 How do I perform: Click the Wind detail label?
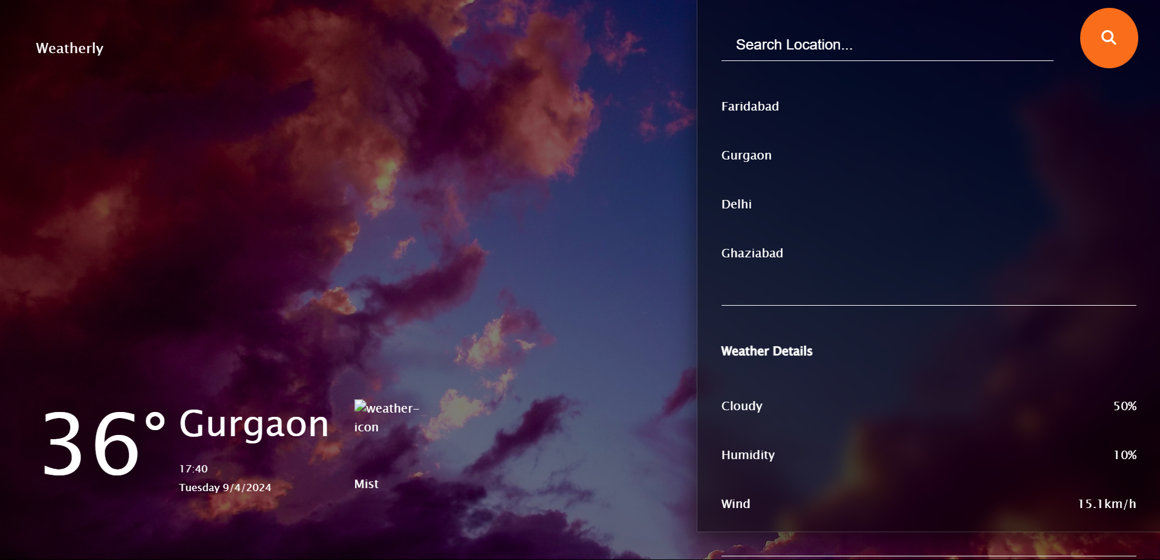pos(735,504)
